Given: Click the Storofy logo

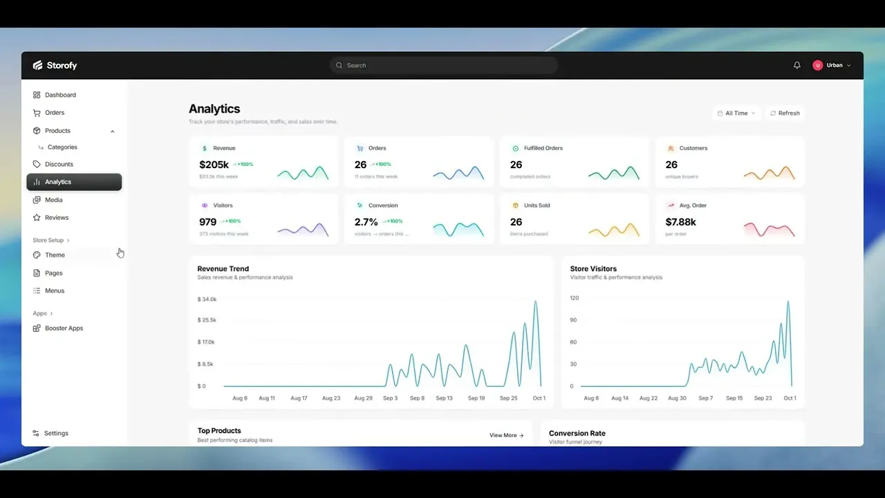Looking at the screenshot, I should (x=55, y=65).
